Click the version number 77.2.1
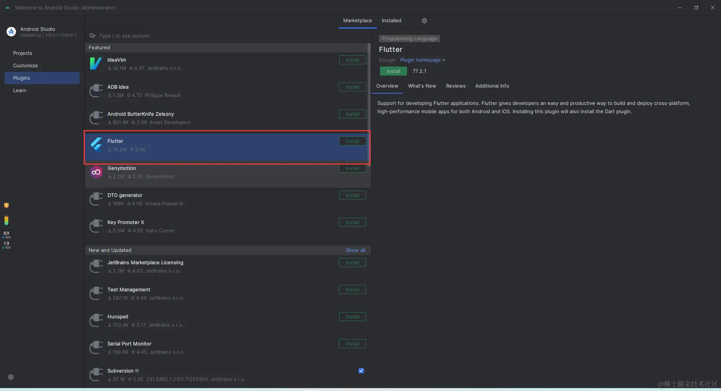 click(419, 71)
